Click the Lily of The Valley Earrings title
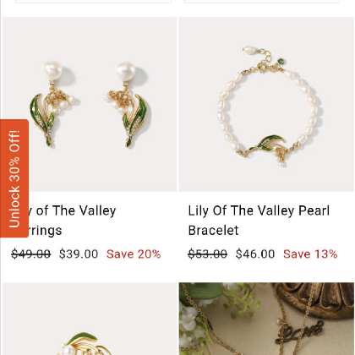Screen dimensions: 355x355 72,221
